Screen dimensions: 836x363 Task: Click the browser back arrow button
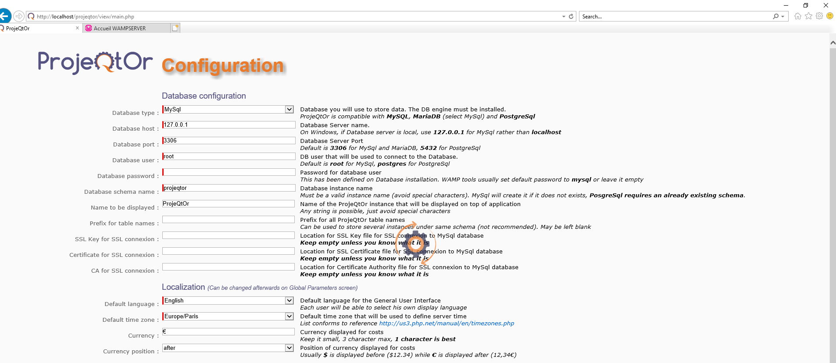pyautogui.click(x=4, y=16)
